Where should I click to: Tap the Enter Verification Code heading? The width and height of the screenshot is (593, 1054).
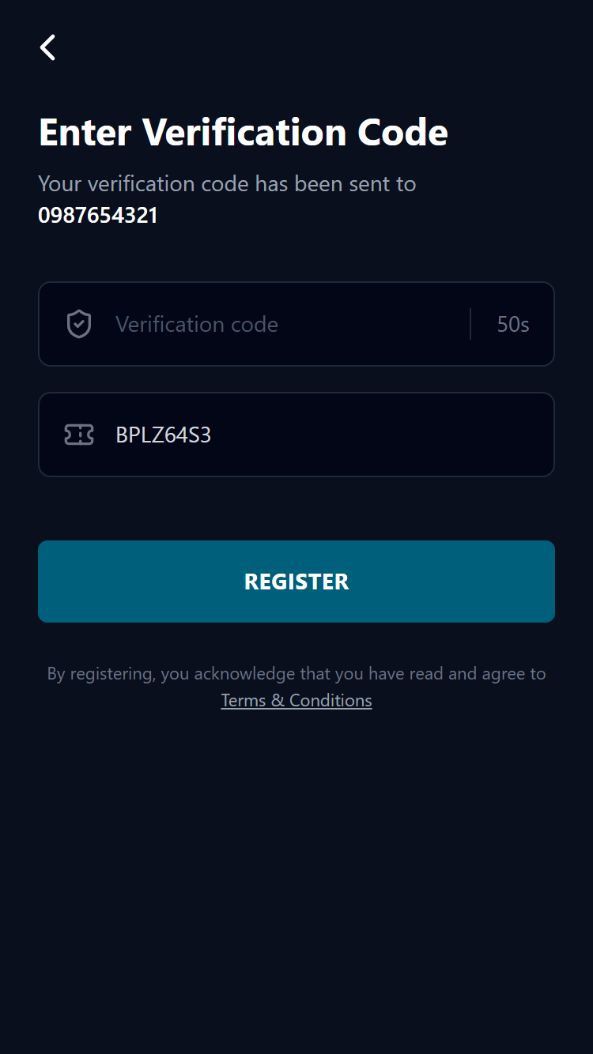point(243,131)
